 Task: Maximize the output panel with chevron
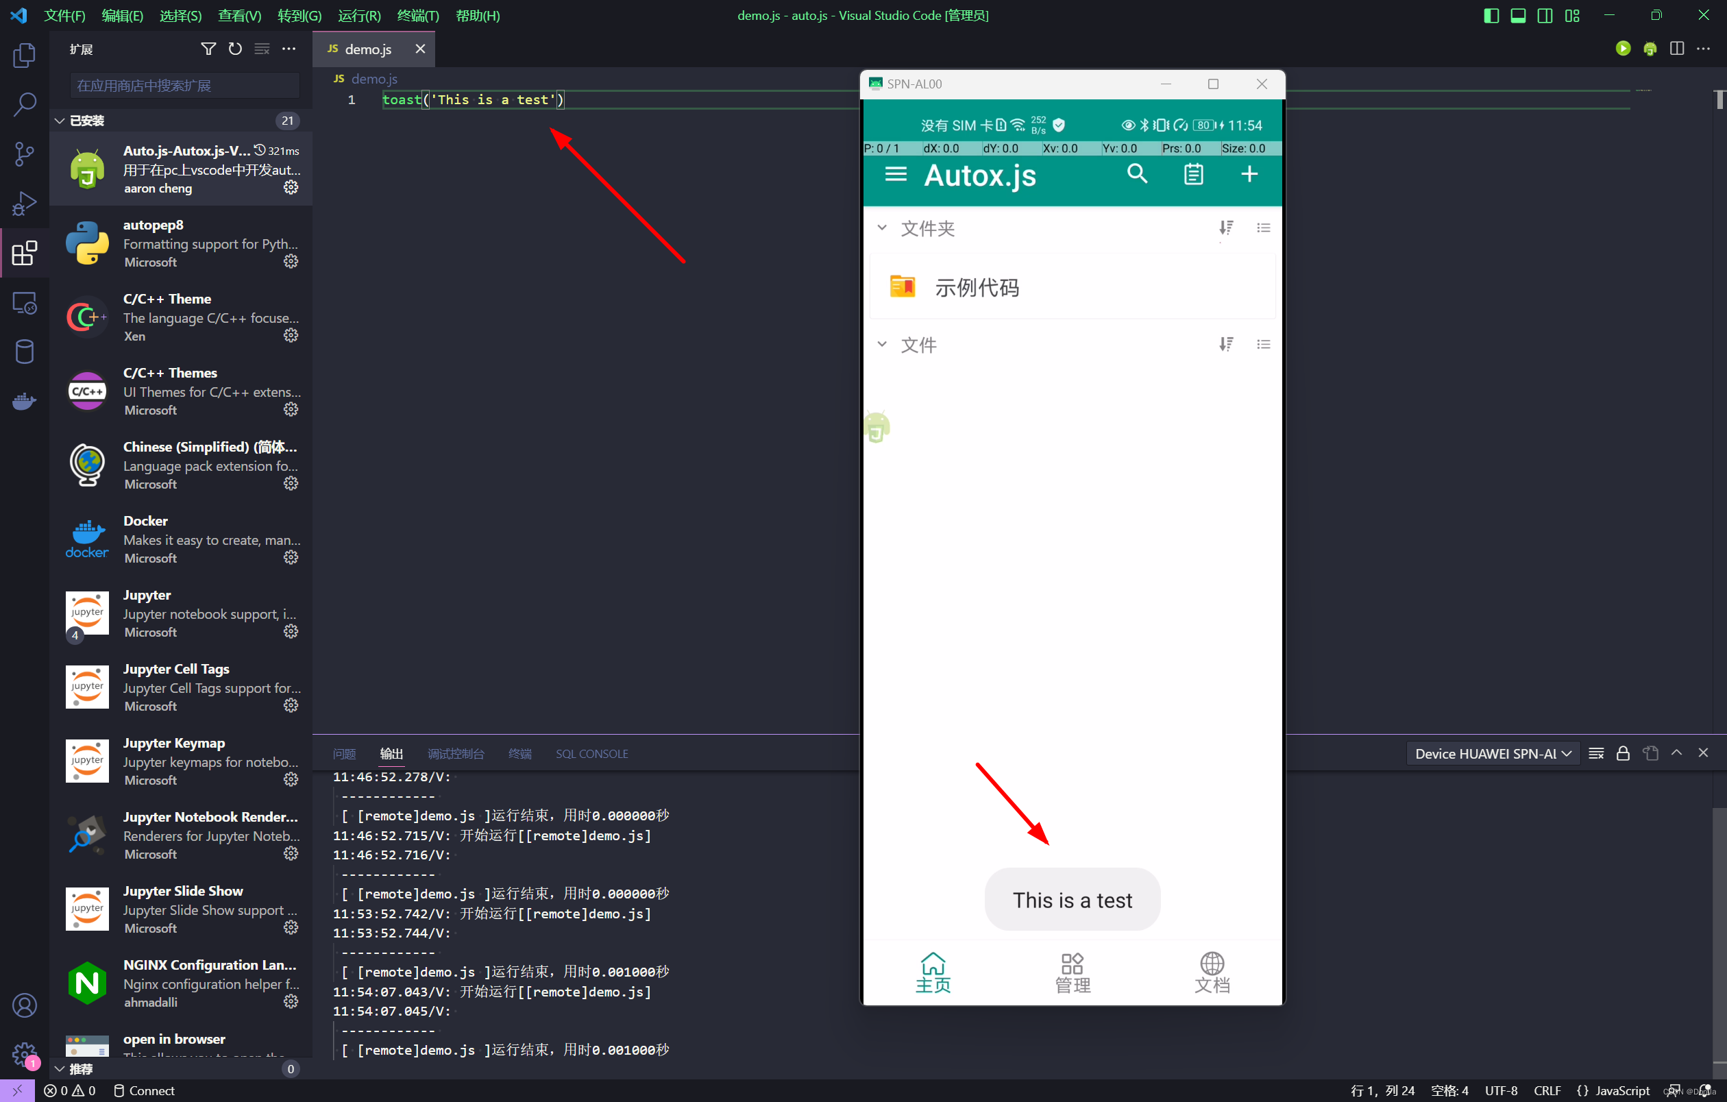(x=1677, y=753)
